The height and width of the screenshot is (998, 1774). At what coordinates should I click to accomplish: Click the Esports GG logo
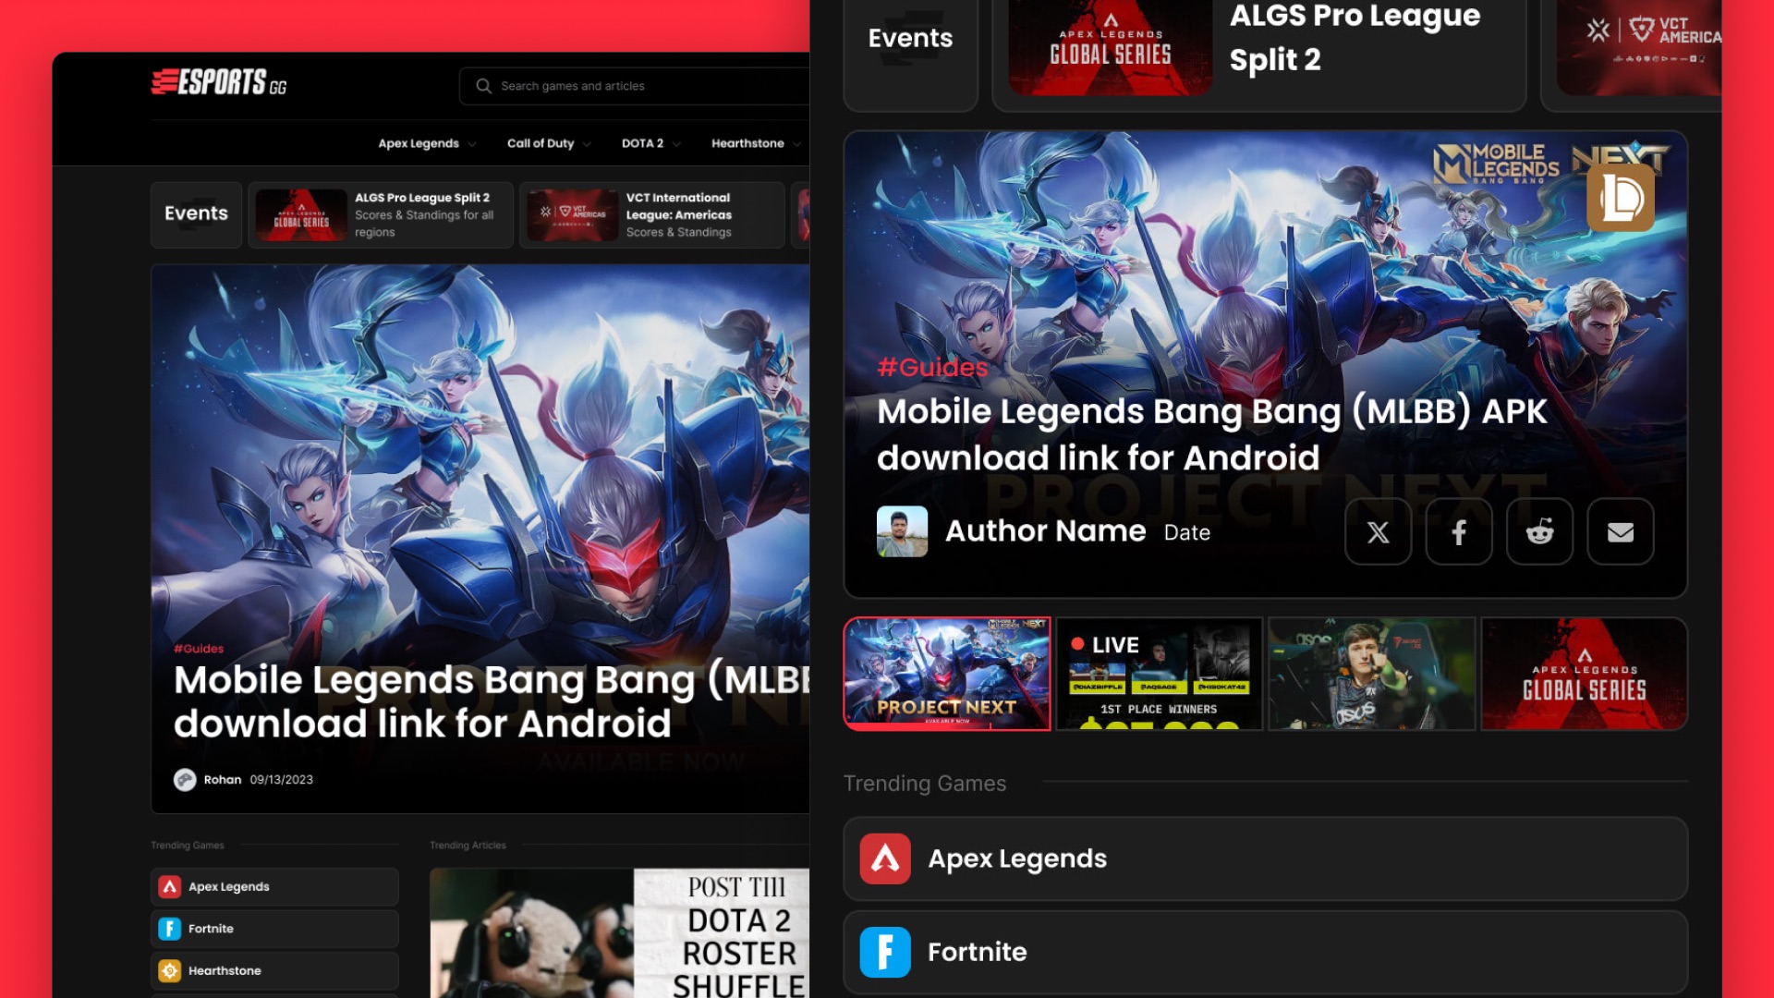pos(219,83)
